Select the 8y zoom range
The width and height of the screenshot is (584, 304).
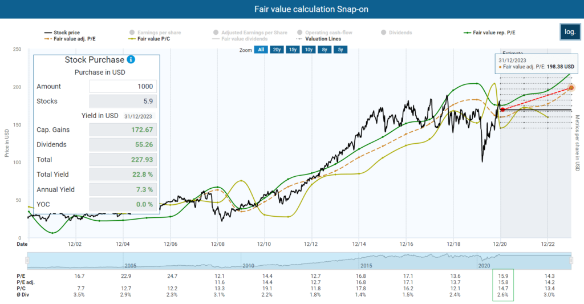(x=325, y=50)
